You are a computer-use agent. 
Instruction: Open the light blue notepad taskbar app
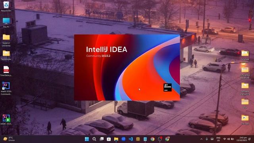(145, 139)
